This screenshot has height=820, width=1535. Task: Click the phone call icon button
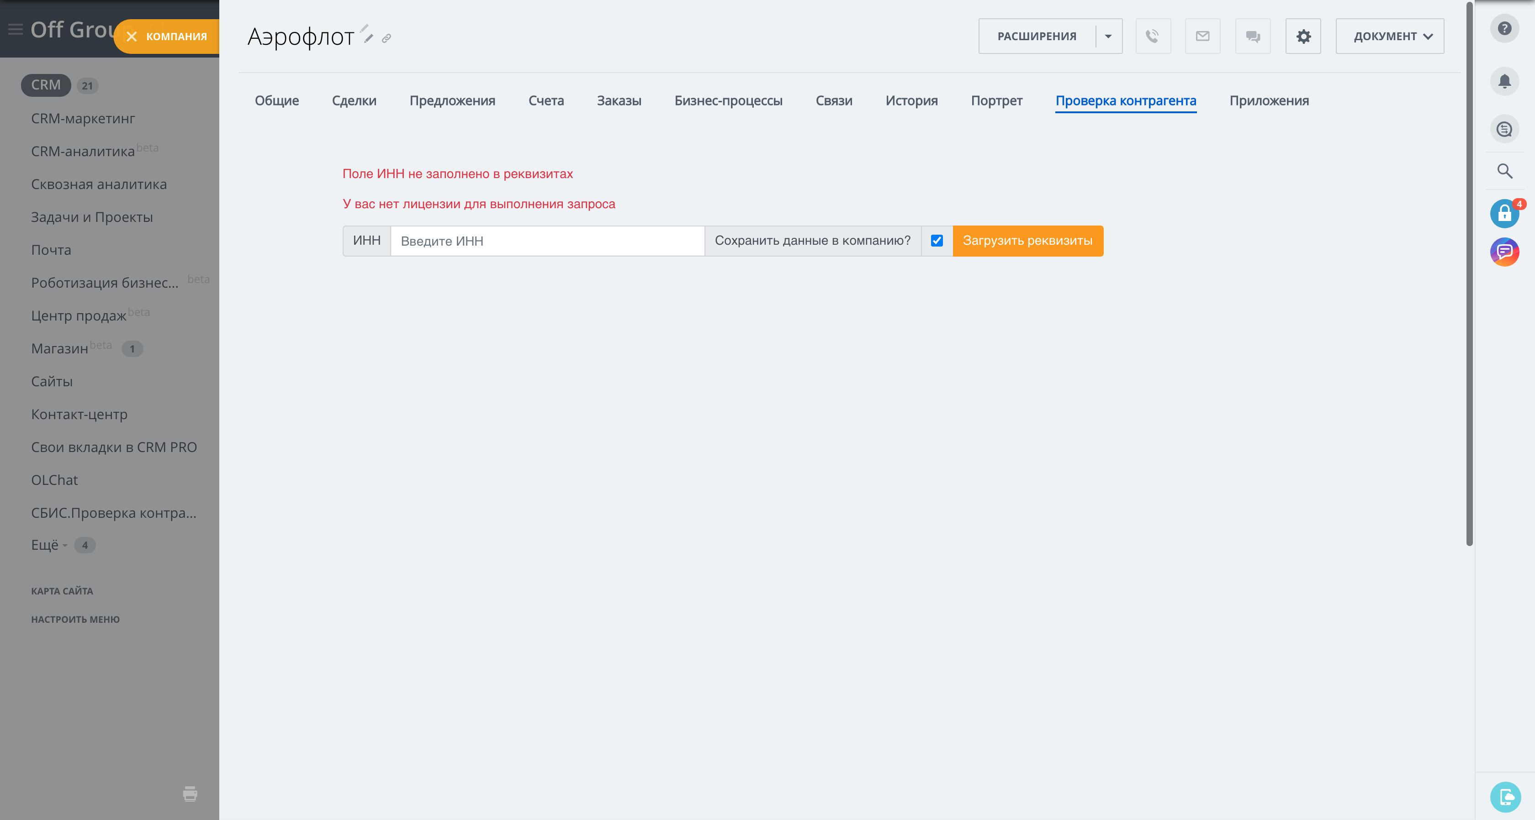coord(1153,37)
